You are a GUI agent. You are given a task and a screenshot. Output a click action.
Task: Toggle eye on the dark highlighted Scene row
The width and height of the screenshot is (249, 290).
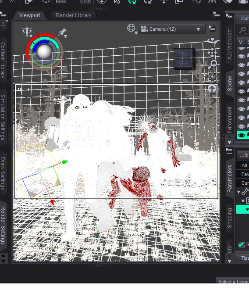242,91
